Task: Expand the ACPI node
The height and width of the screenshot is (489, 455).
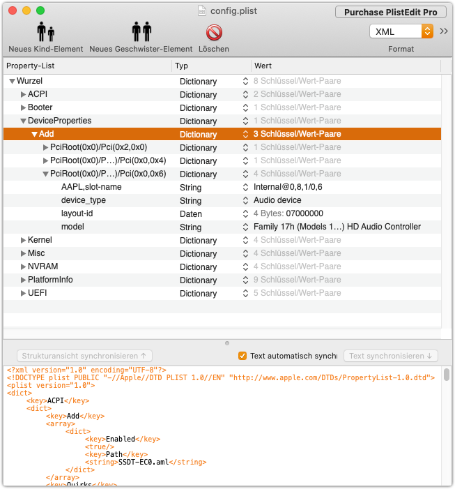Action: (23, 94)
